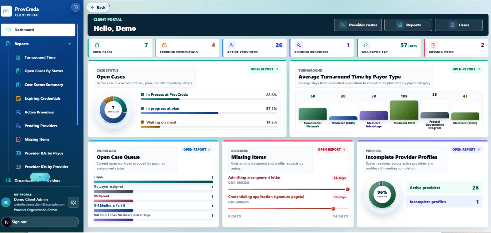Collapse sidebar with the panel toggle icon
The width and height of the screenshot is (491, 233).
[x=75, y=7]
